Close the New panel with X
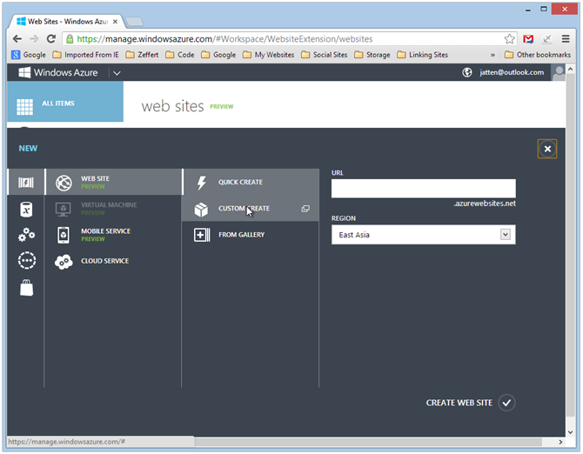Viewport: 583px width, 454px height. pyautogui.click(x=547, y=149)
